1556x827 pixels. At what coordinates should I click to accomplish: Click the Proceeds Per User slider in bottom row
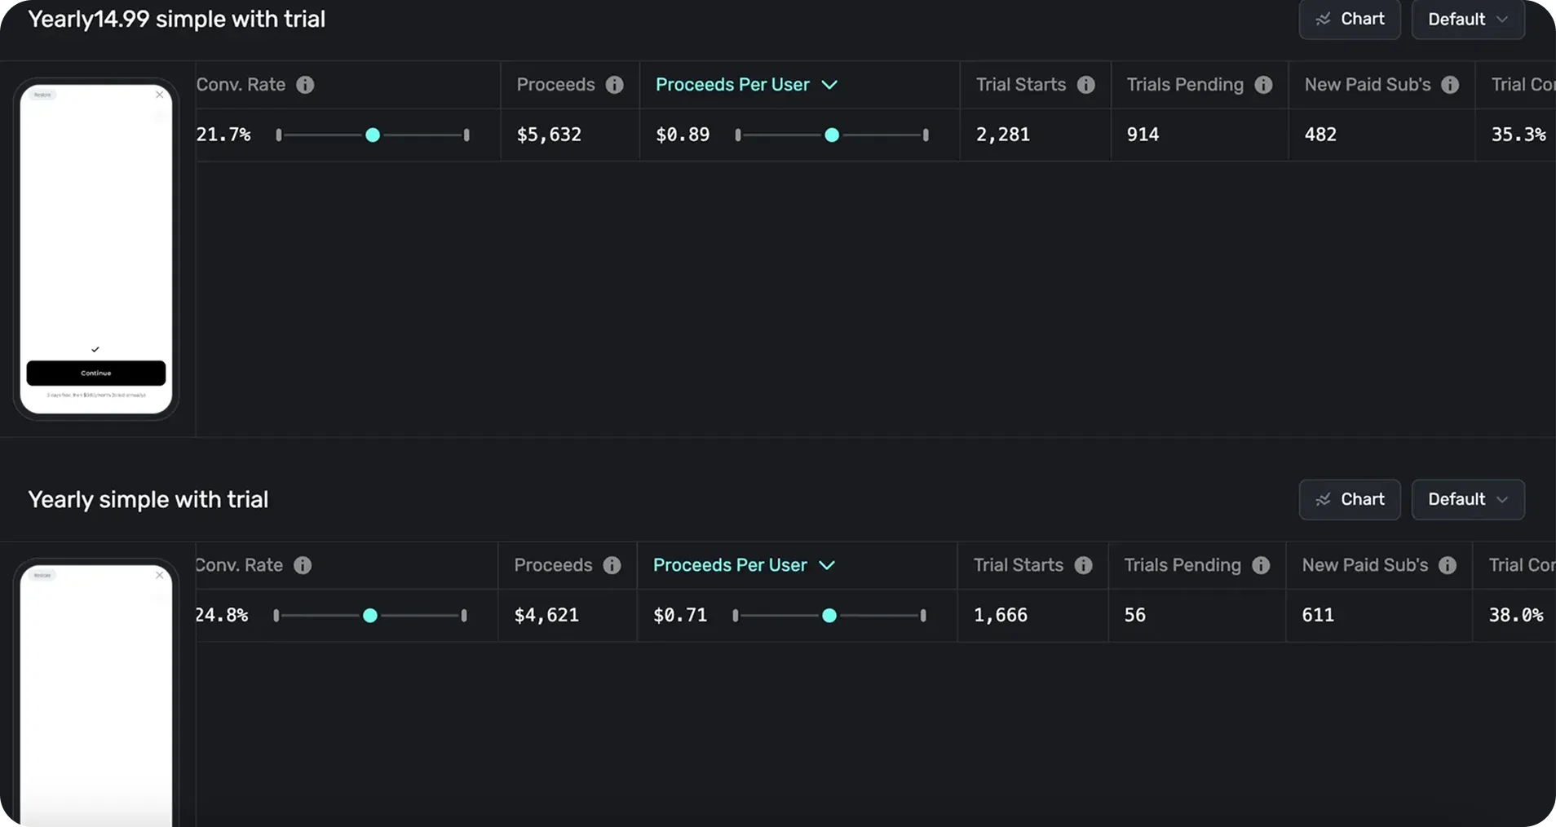tap(830, 616)
